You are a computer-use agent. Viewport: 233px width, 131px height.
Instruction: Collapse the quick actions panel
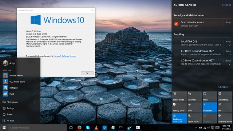coord(225,87)
